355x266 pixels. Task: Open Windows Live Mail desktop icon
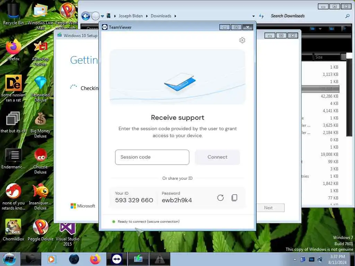(x=40, y=16)
